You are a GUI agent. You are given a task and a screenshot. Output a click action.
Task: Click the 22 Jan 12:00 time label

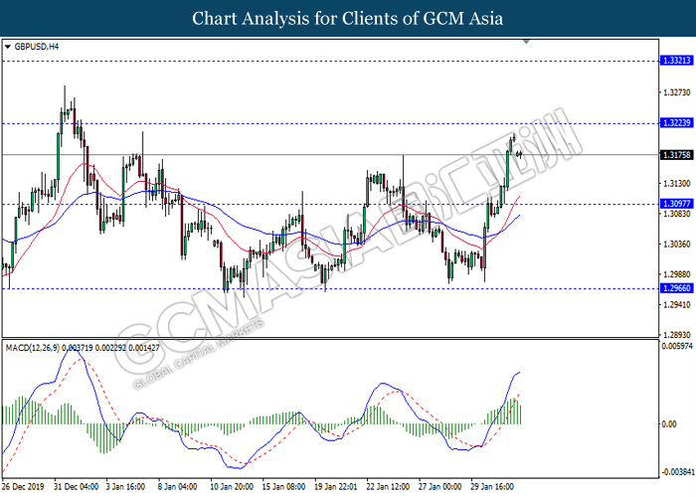click(x=388, y=488)
